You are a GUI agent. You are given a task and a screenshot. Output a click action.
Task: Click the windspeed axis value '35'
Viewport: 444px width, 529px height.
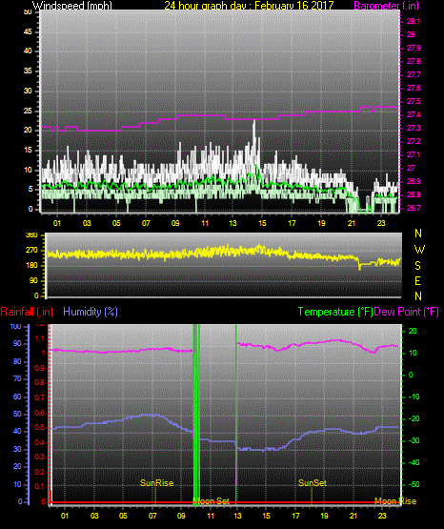click(28, 71)
